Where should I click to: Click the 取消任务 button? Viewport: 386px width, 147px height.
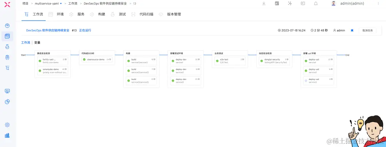367,30
